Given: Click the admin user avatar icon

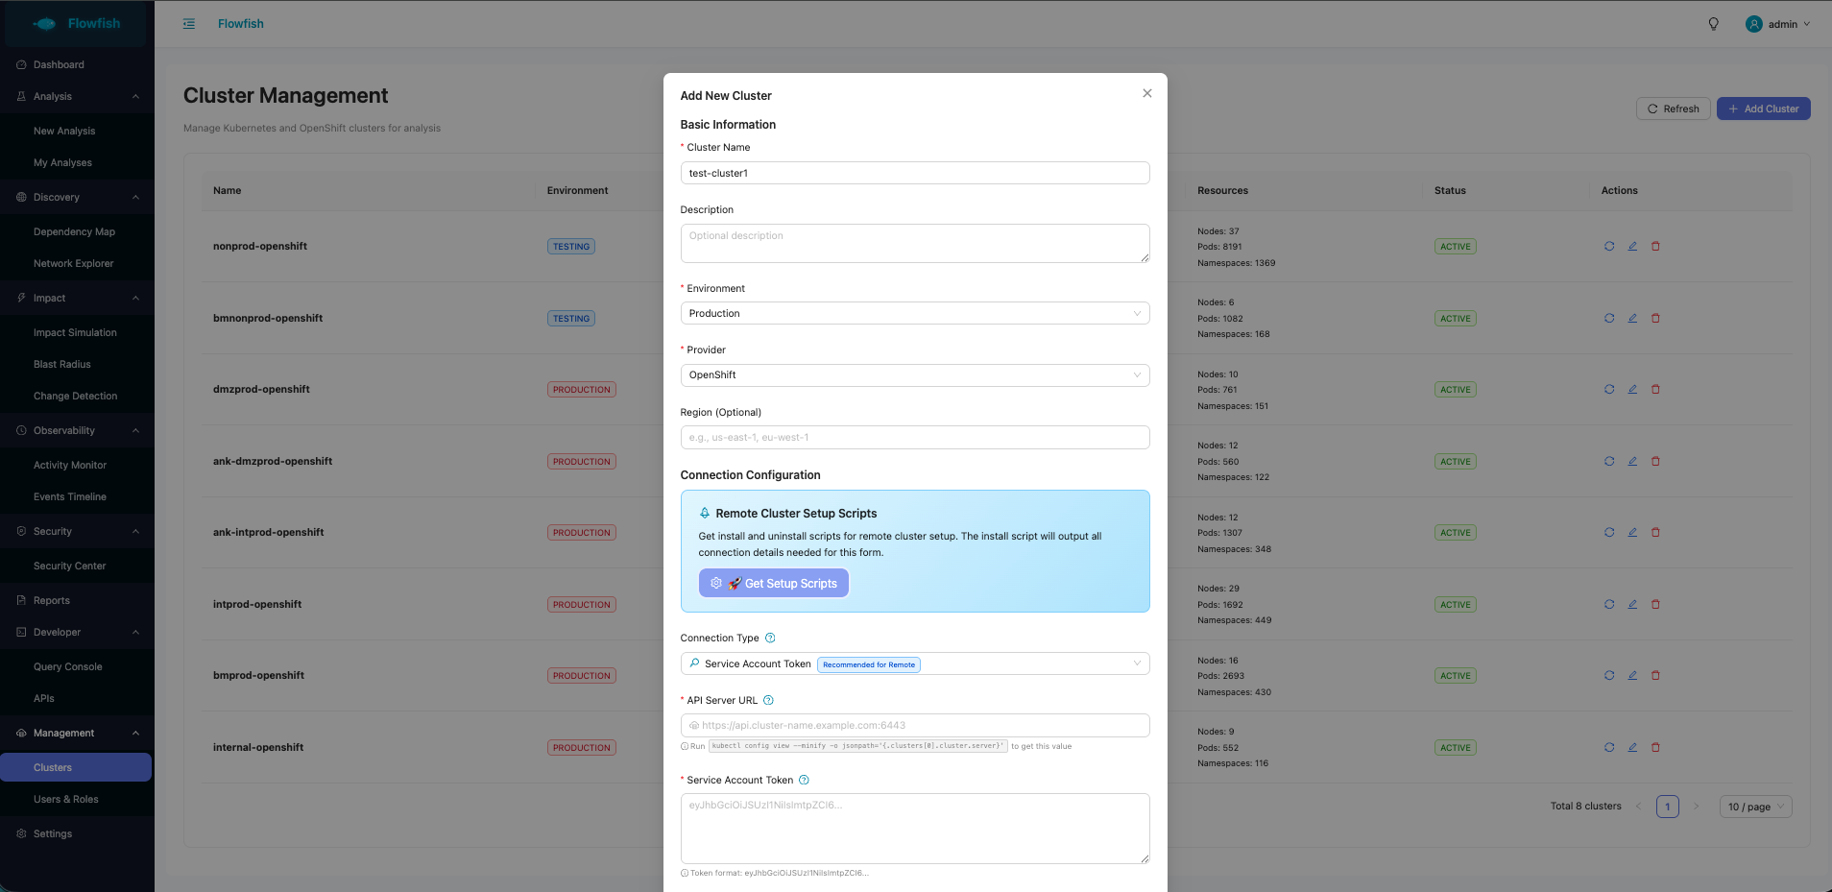Looking at the screenshot, I should (1754, 24).
